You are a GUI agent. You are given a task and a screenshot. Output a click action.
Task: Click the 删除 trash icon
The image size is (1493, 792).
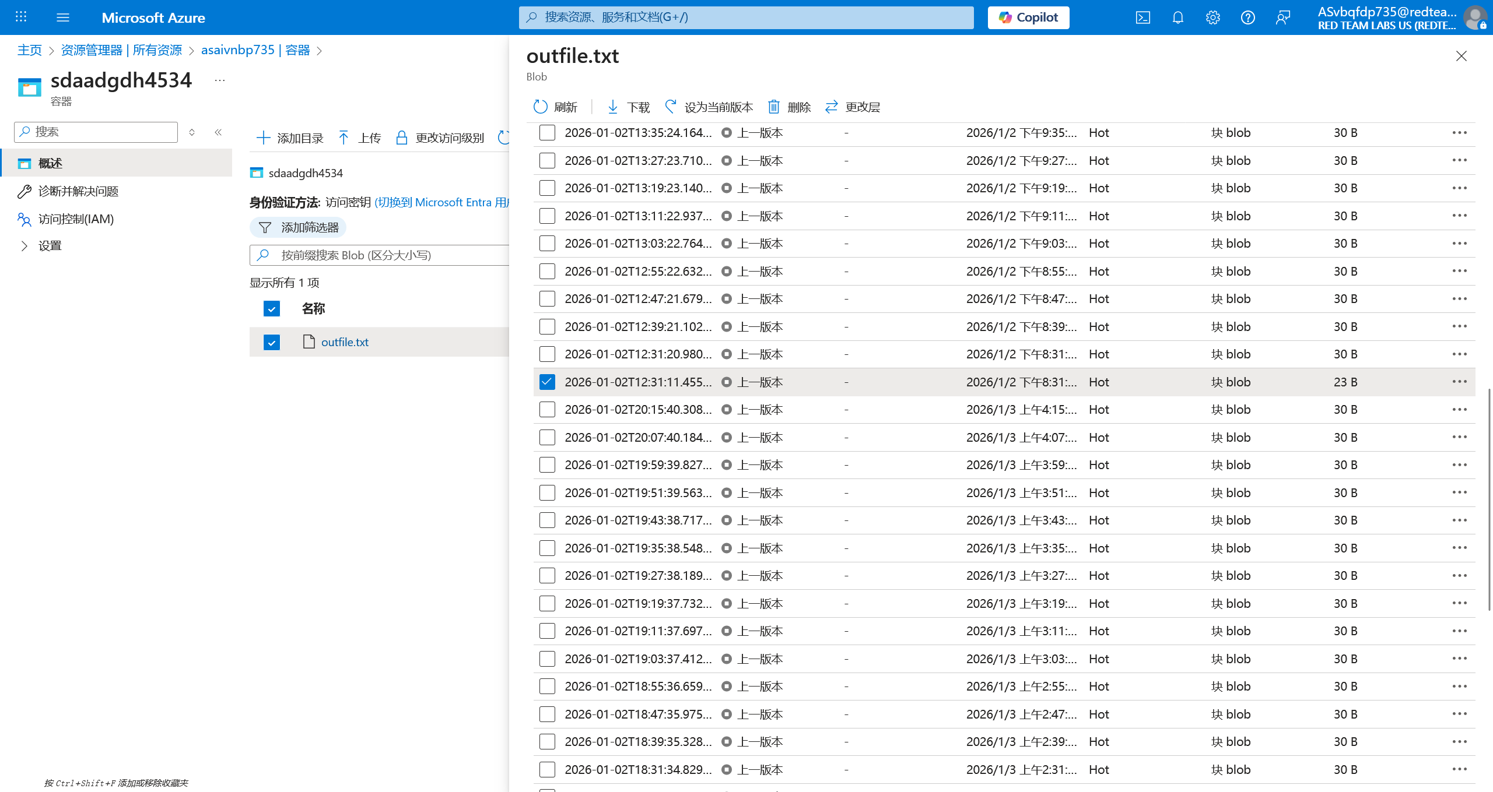[x=773, y=107]
